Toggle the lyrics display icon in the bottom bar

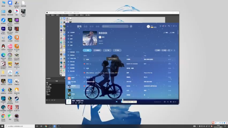point(171,102)
